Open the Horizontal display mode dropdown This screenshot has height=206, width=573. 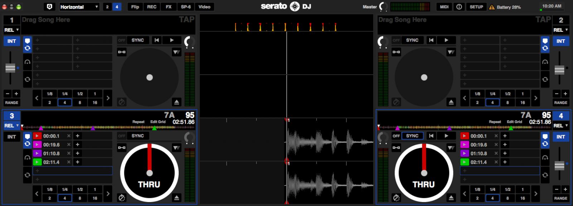(x=79, y=7)
